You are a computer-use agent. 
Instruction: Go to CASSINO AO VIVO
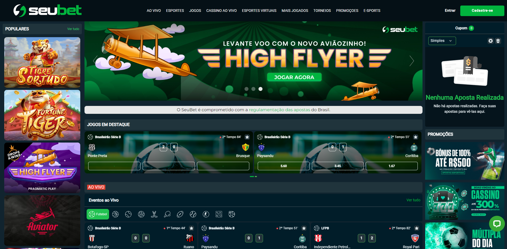pos(221,11)
